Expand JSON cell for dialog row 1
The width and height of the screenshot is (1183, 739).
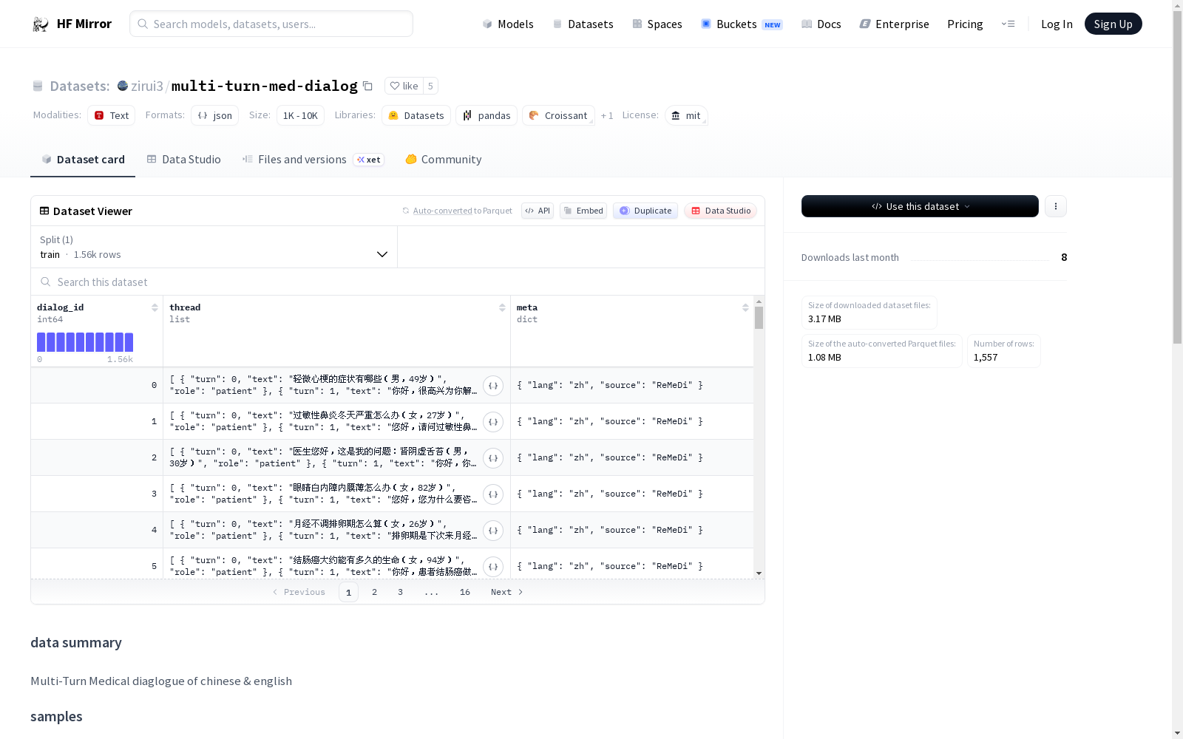(493, 422)
